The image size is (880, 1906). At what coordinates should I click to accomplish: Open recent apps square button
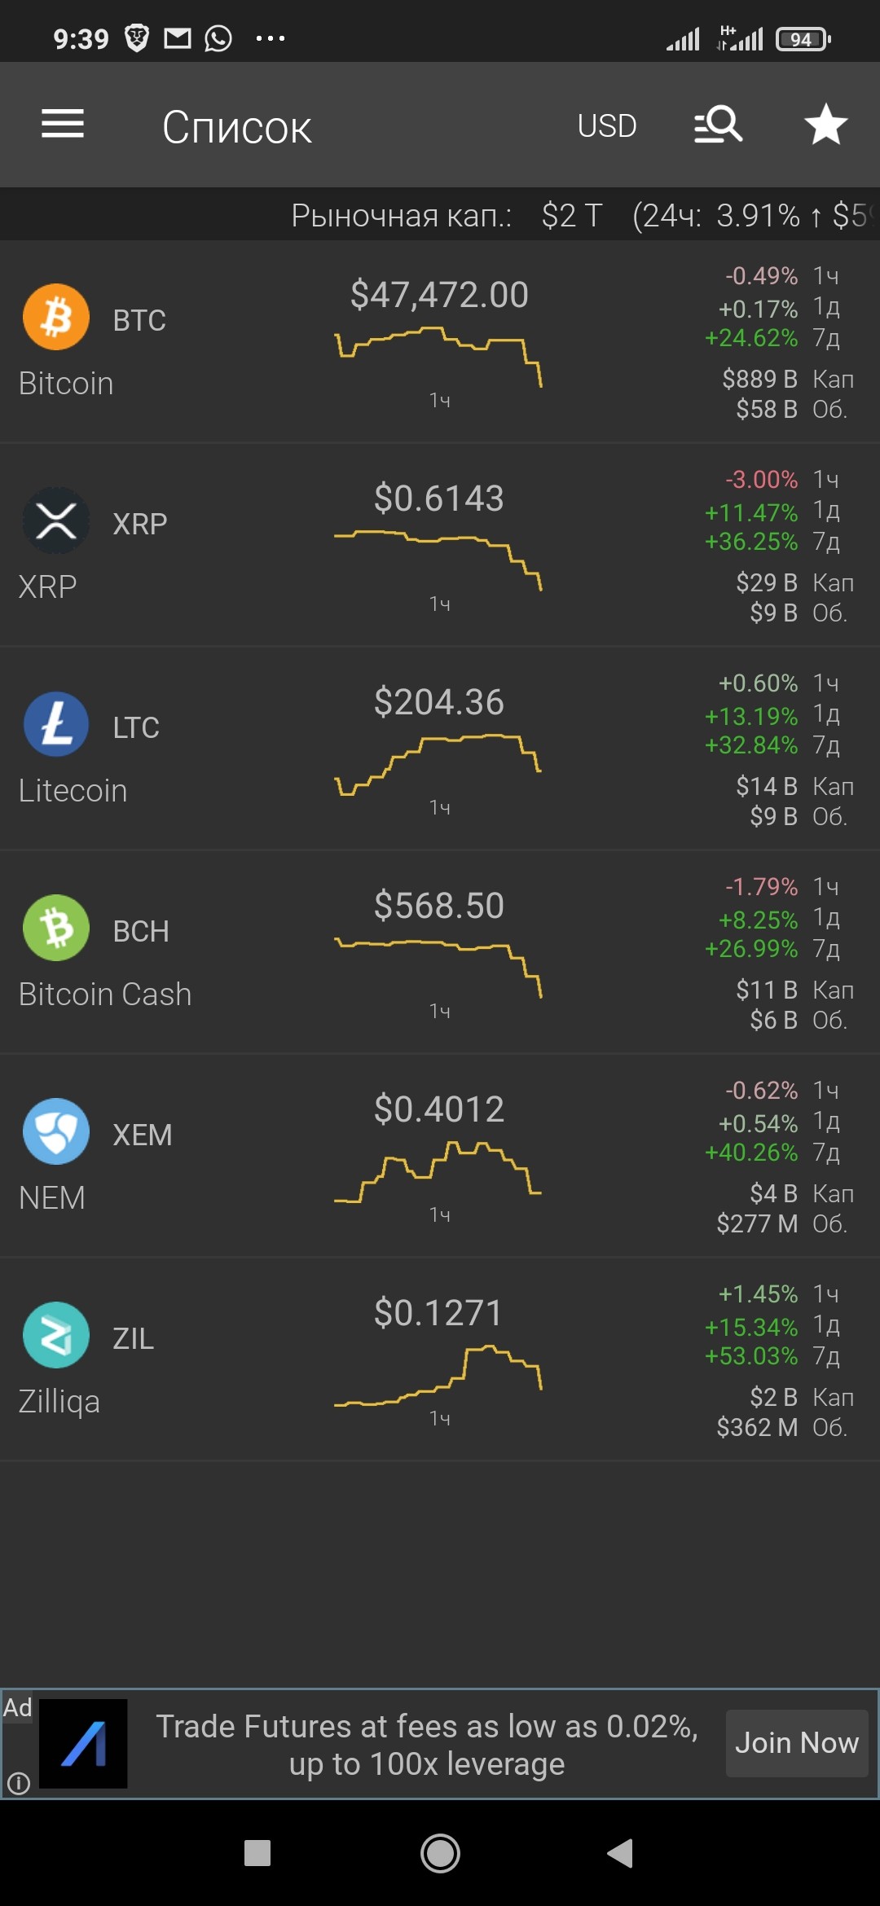[257, 1853]
